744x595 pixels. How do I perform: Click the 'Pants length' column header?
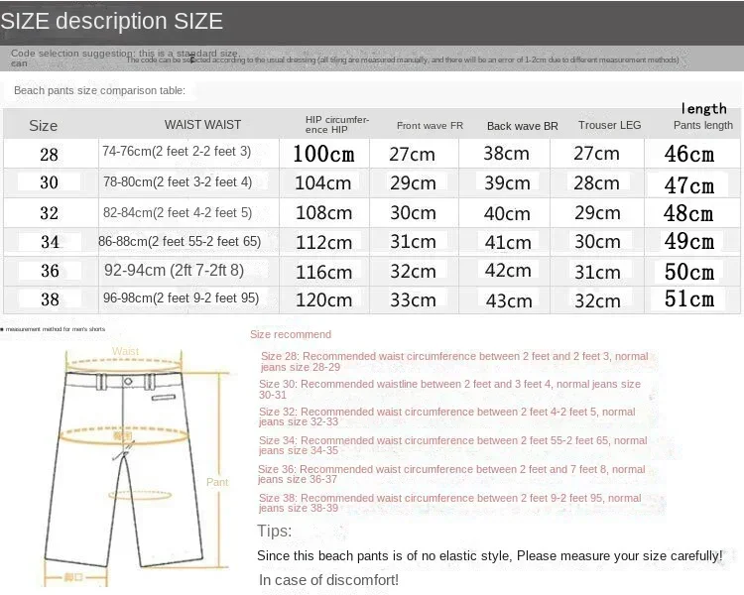[x=703, y=125]
